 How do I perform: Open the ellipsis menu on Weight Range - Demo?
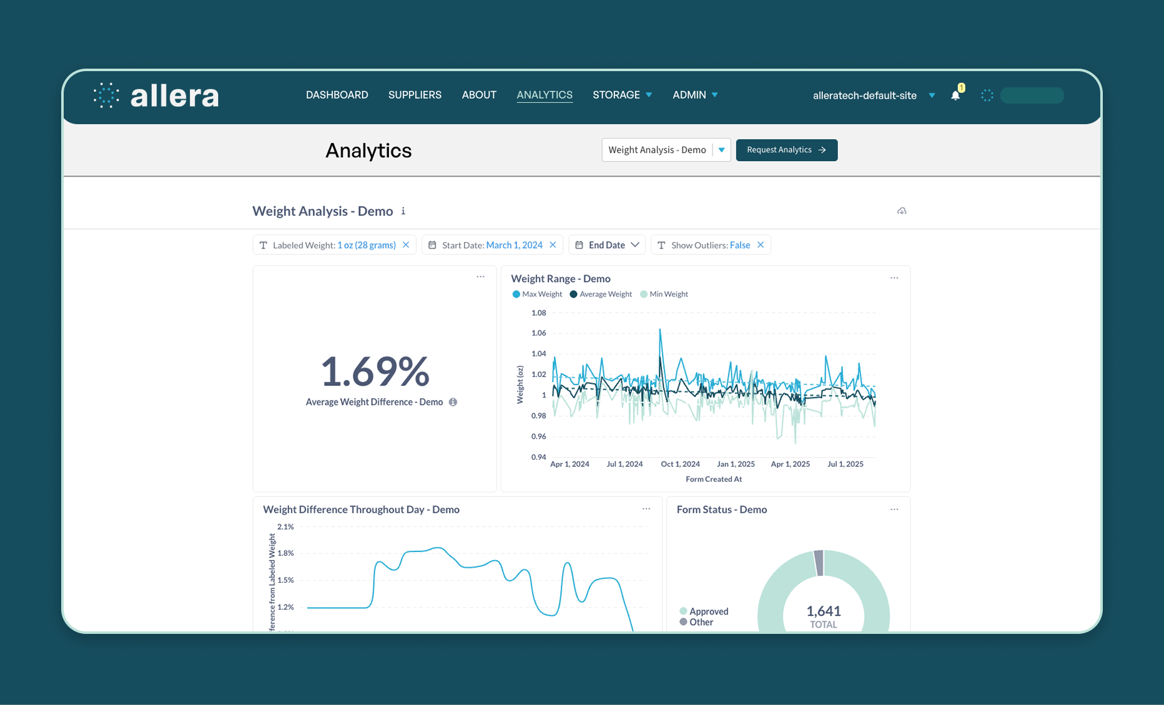point(894,278)
